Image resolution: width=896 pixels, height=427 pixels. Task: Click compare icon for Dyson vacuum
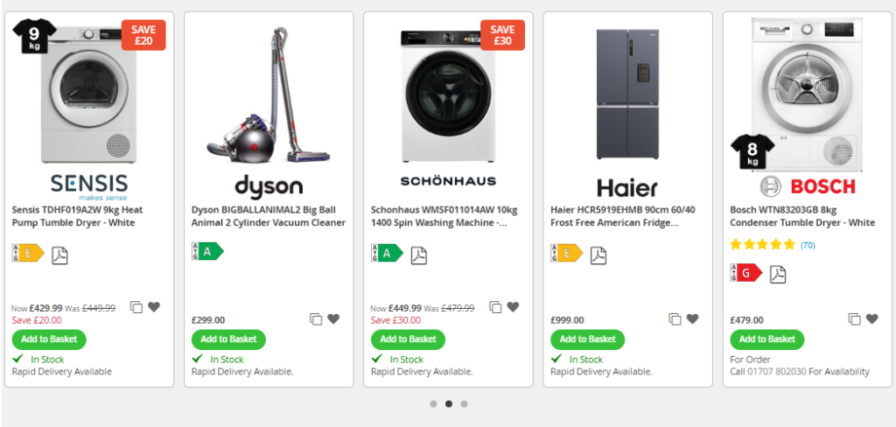(317, 319)
